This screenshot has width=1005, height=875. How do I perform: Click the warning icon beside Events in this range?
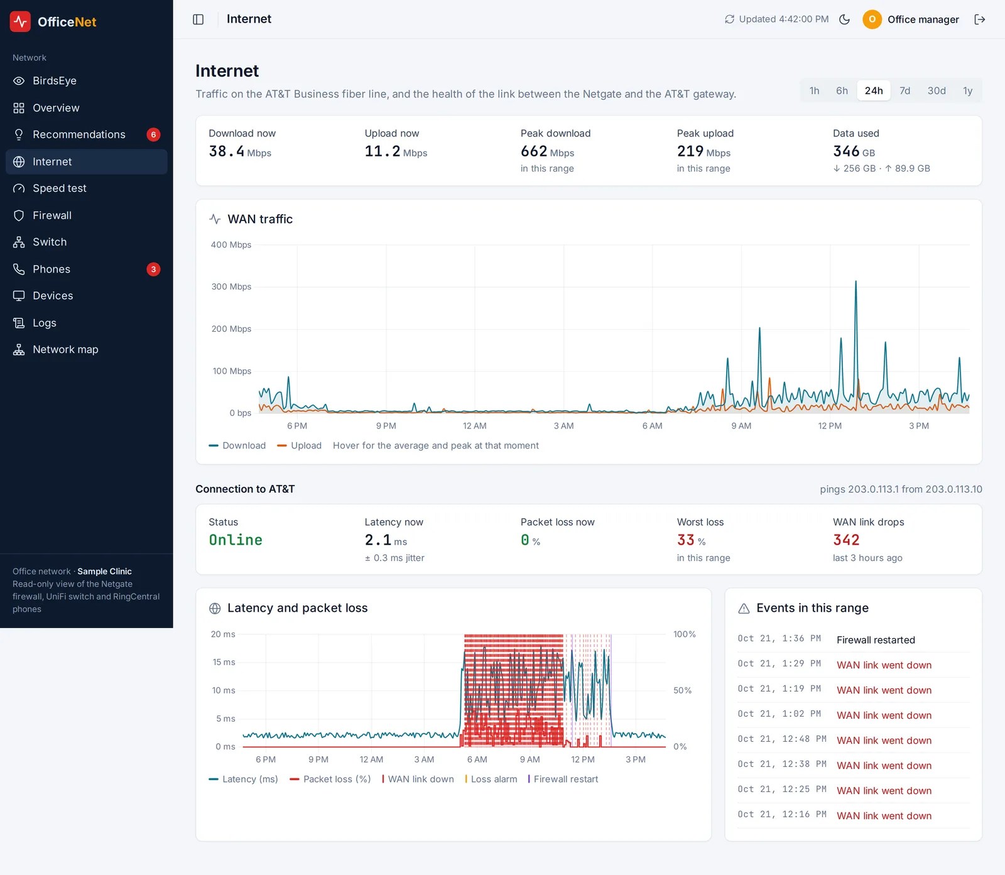pos(744,608)
